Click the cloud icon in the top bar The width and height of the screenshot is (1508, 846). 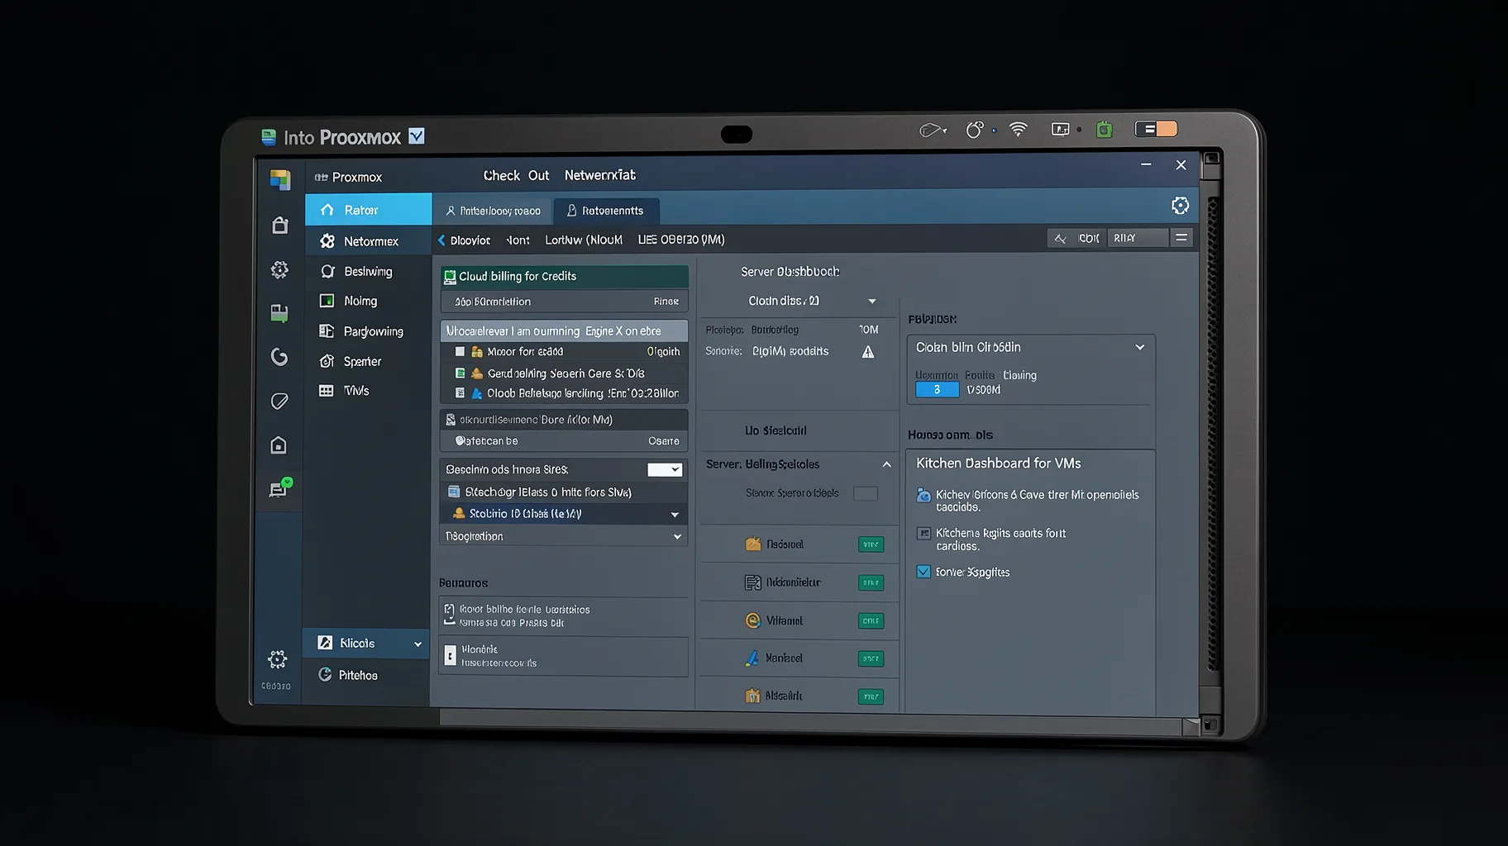pos(932,131)
